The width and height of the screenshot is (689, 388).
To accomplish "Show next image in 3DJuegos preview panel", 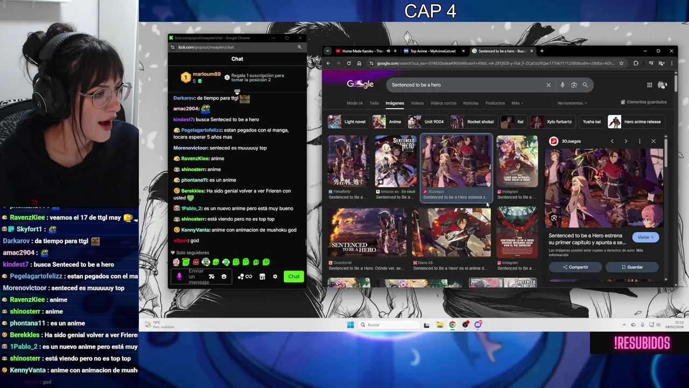I will click(625, 141).
